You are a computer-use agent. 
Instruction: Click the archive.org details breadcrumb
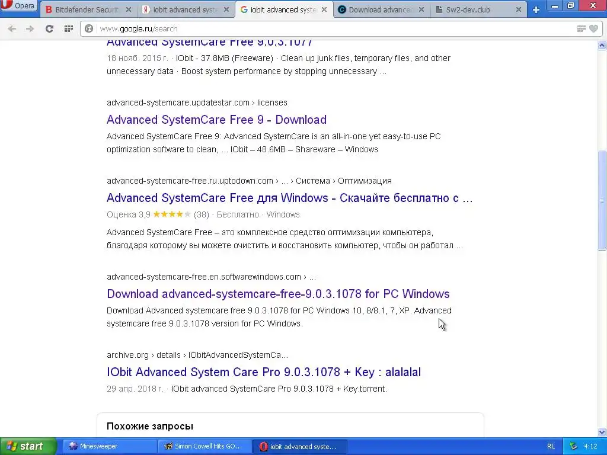(197, 355)
